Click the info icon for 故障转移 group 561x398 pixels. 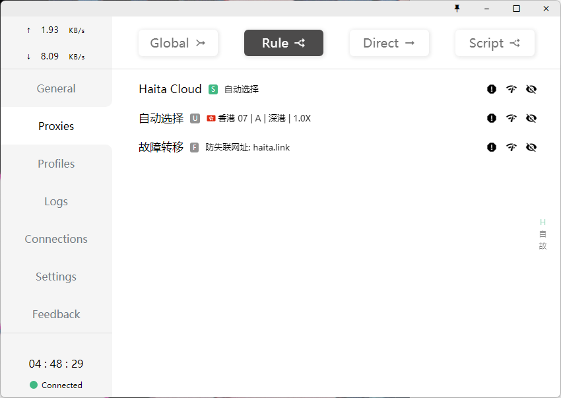click(x=492, y=147)
